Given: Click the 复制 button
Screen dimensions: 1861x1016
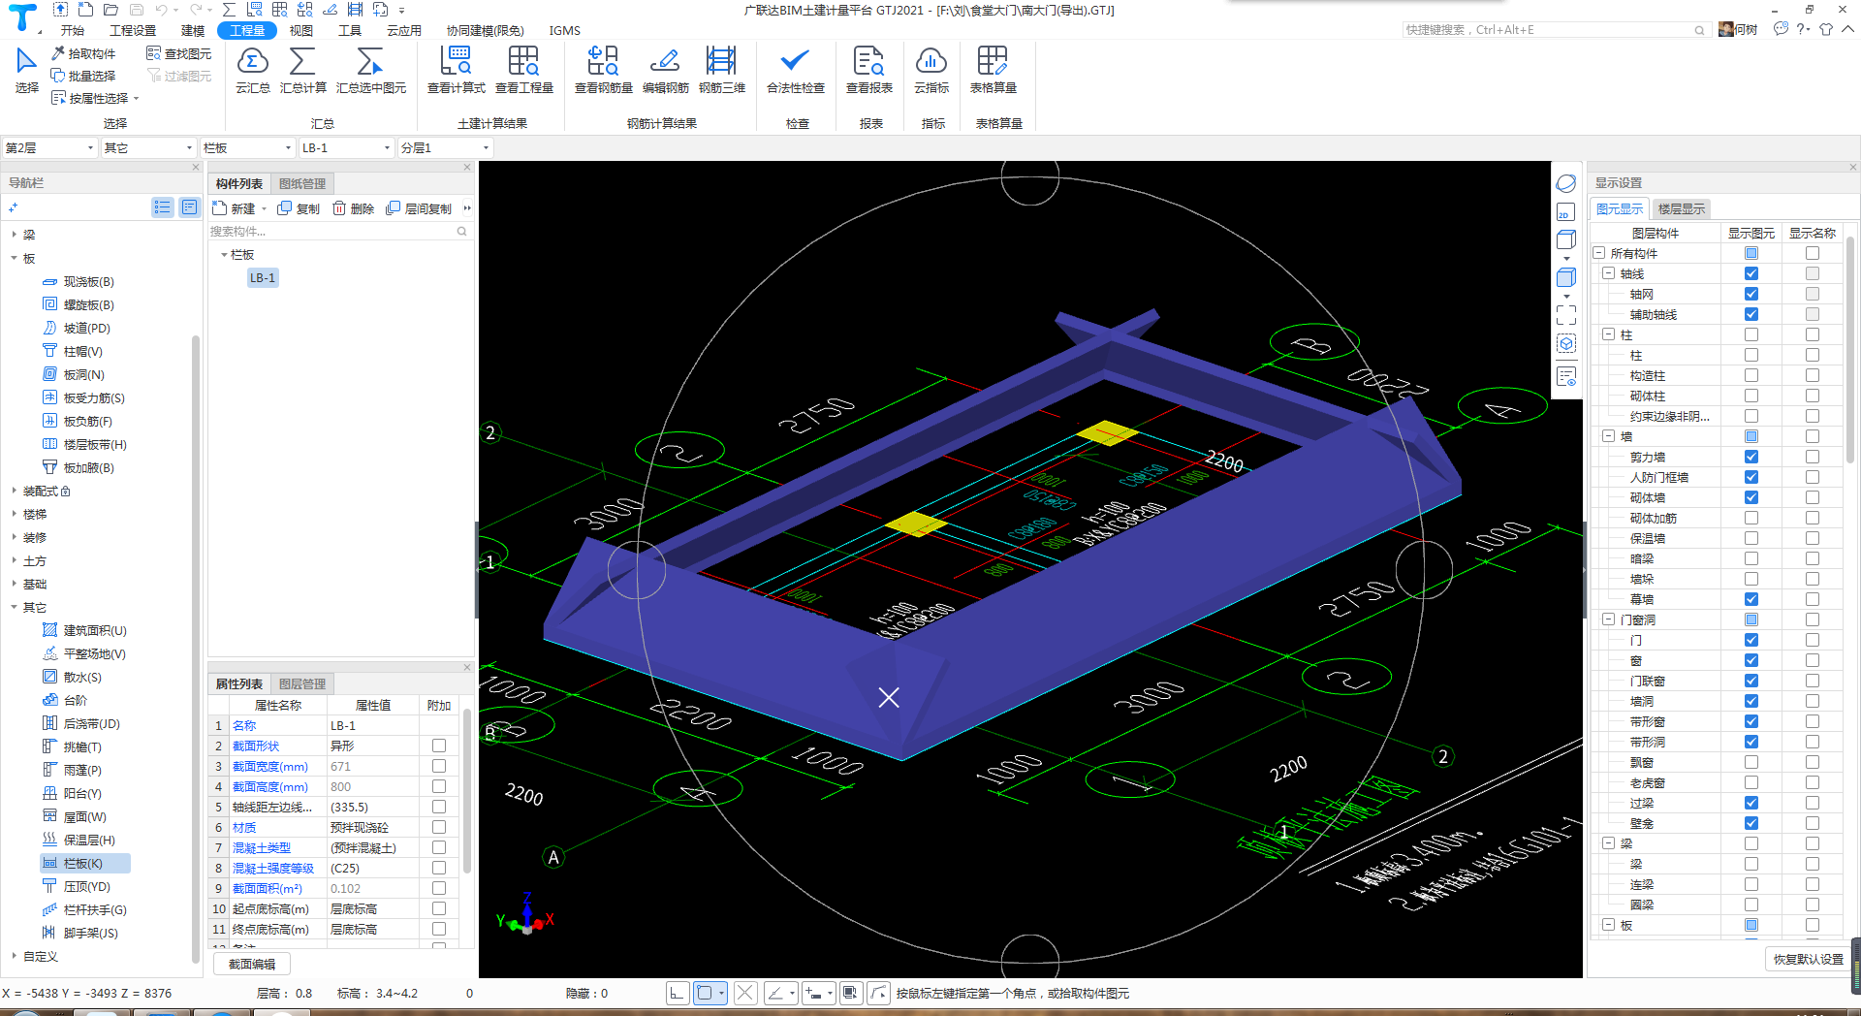Looking at the screenshot, I should (x=299, y=208).
